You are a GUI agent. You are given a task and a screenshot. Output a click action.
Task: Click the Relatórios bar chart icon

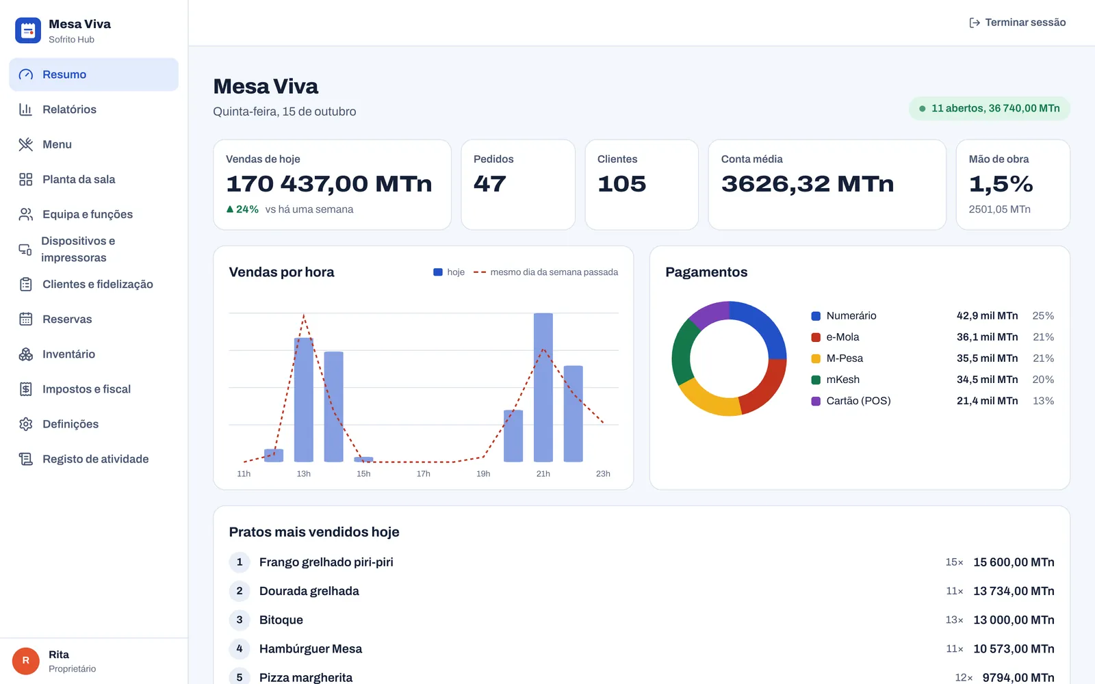tap(26, 109)
